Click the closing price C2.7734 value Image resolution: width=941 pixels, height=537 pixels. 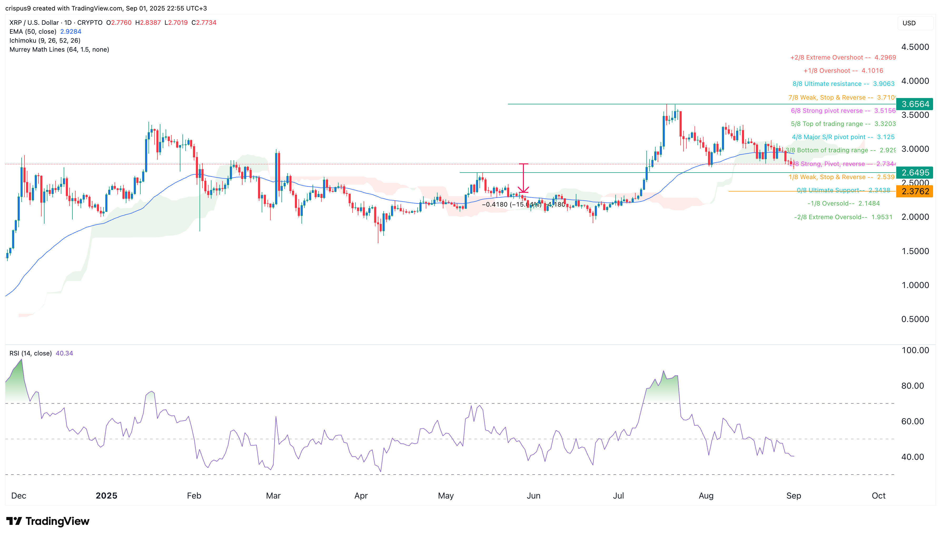pyautogui.click(x=204, y=22)
